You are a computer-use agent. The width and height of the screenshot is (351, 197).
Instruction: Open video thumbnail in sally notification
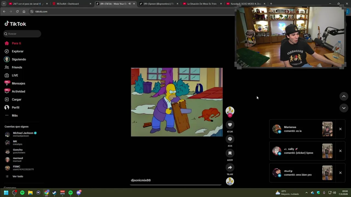click(x=327, y=151)
